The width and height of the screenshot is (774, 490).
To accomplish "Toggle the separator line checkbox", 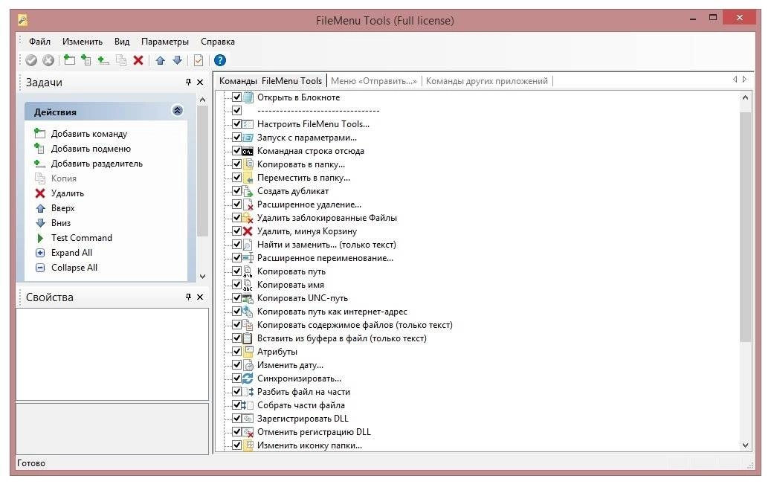I will [x=237, y=111].
